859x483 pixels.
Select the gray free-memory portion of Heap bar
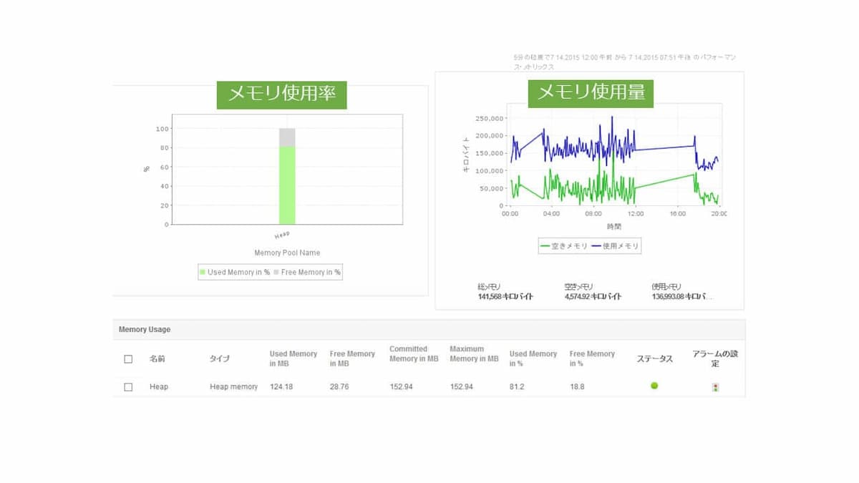[287, 137]
